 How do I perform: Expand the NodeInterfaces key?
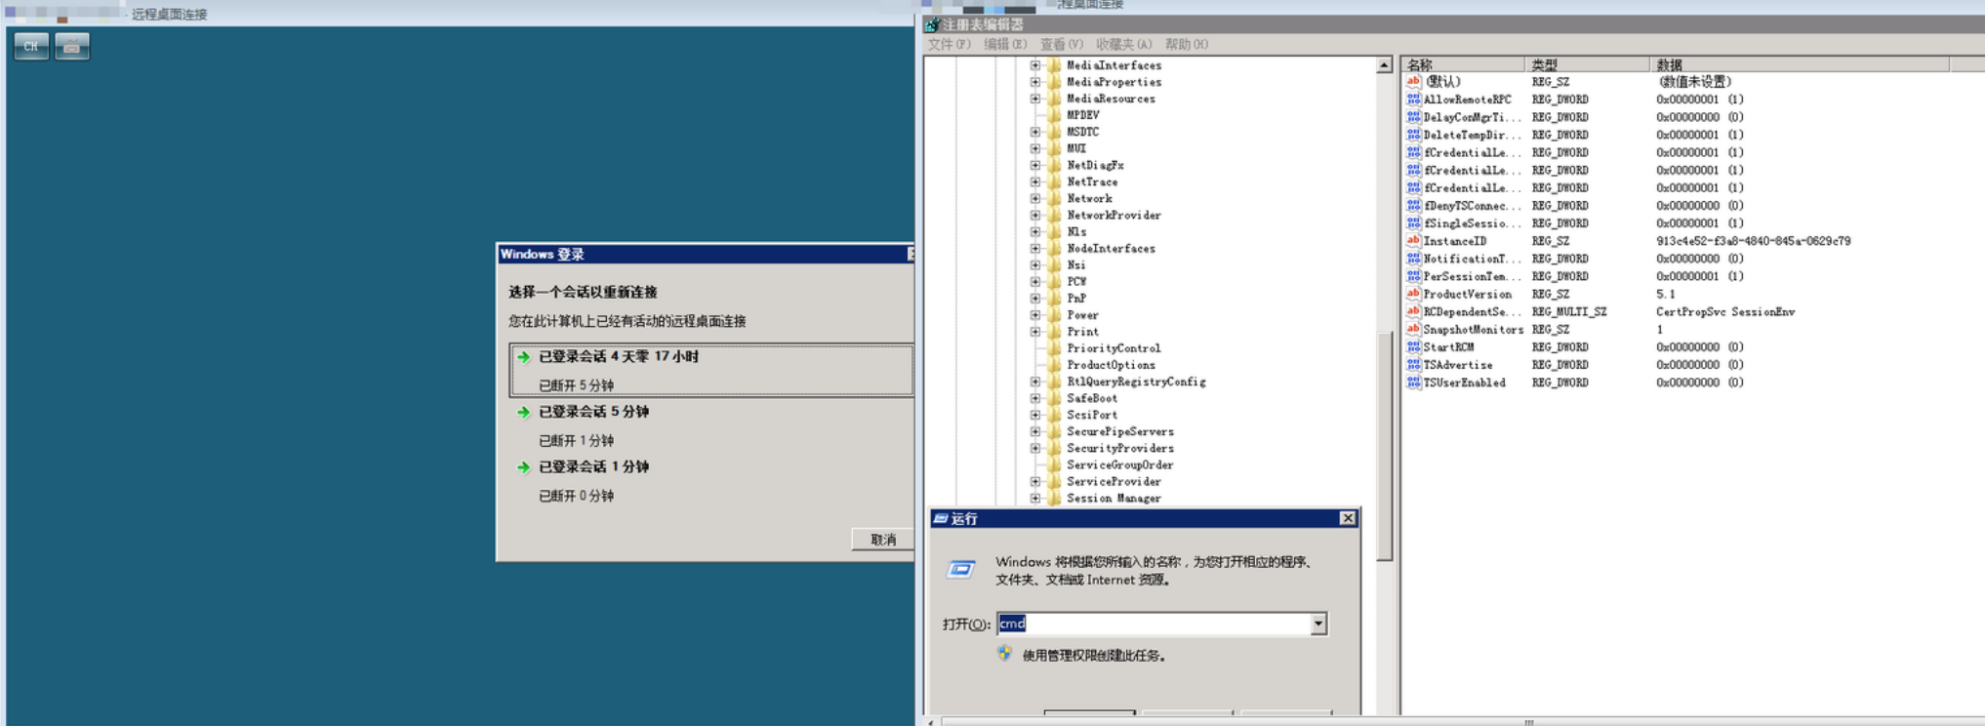click(1035, 248)
